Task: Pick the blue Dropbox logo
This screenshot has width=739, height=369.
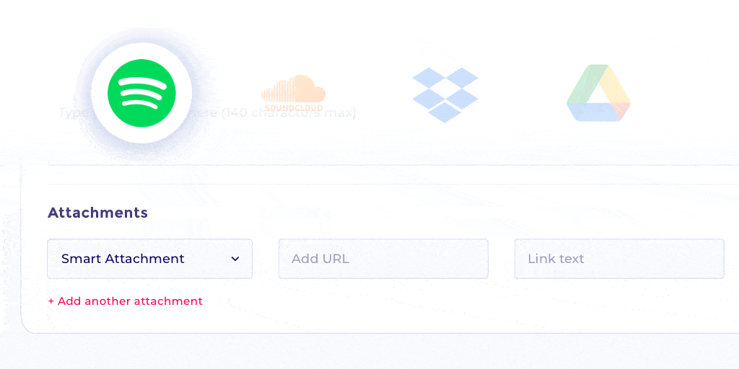Action: (x=445, y=94)
